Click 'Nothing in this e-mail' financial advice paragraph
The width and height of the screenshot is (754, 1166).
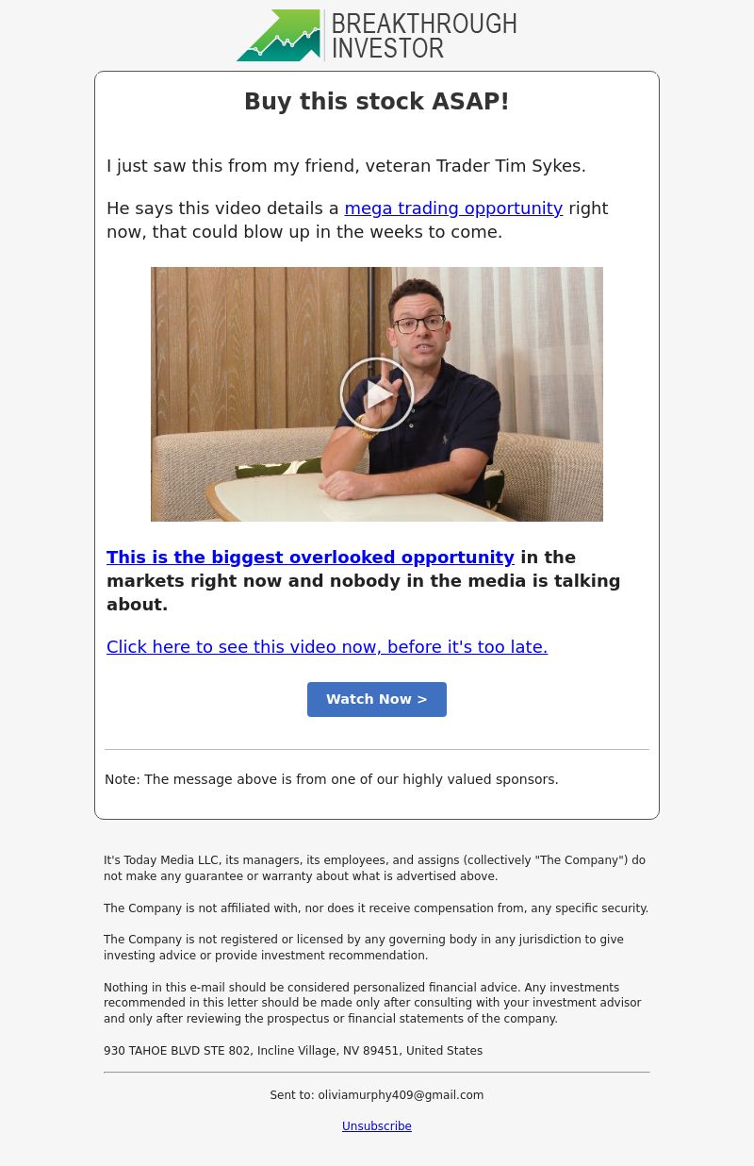[372, 1003]
